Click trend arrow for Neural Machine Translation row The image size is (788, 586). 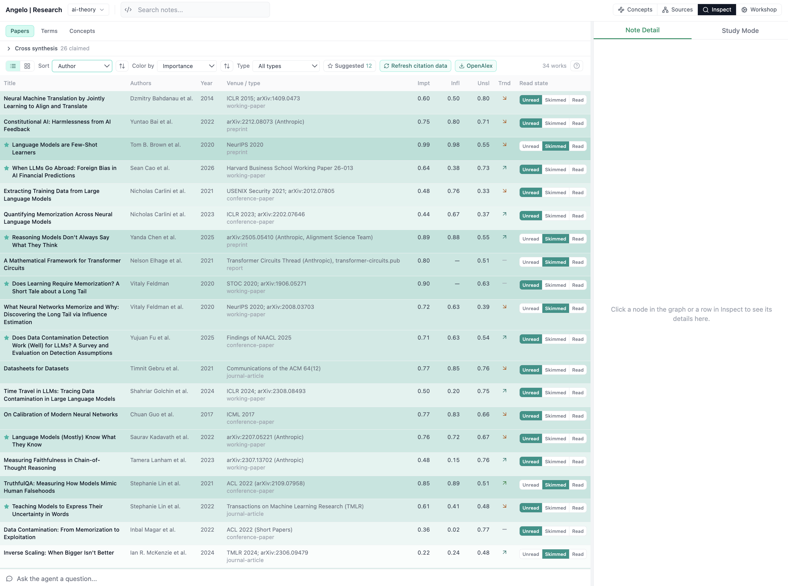click(x=504, y=98)
